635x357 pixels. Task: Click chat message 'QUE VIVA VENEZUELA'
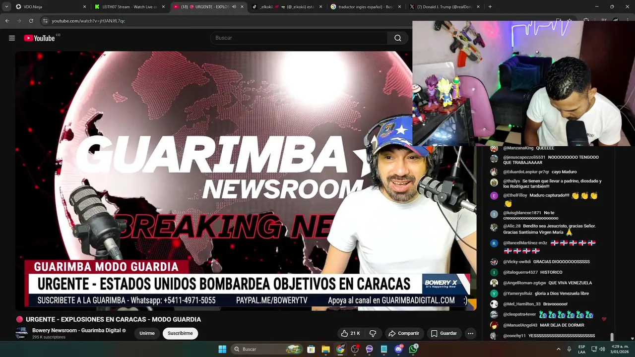point(570,283)
